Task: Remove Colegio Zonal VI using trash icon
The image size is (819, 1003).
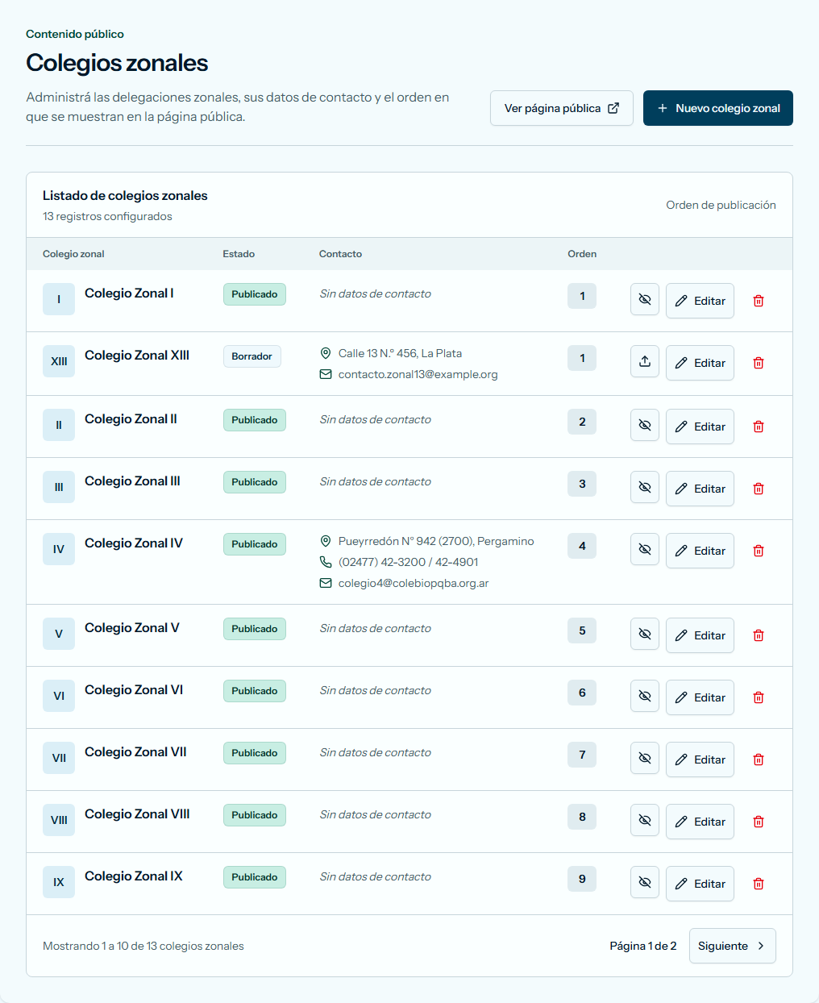Action: [x=759, y=697]
